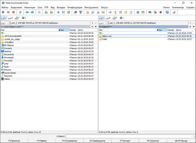Open the Файлы menu
The image size is (196, 143).
5,7
